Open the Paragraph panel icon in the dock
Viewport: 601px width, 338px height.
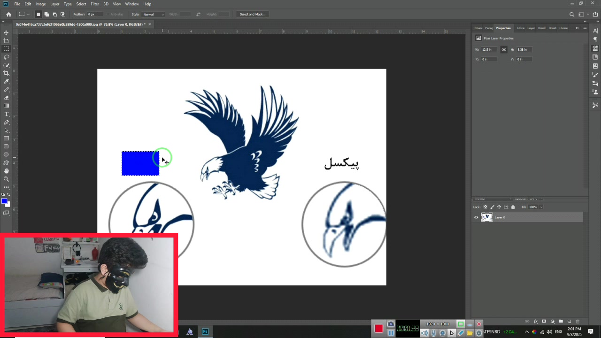tap(595, 39)
